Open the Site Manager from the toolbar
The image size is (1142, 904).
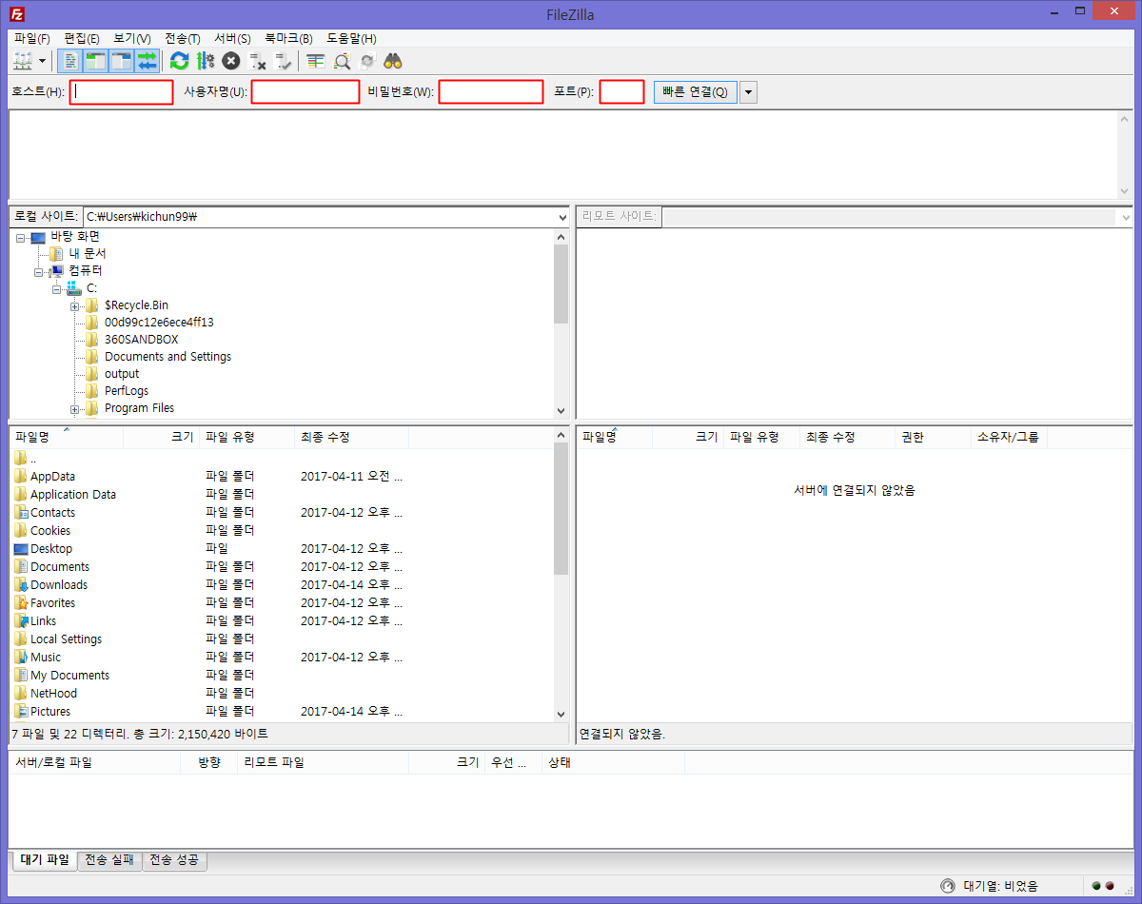(22, 61)
